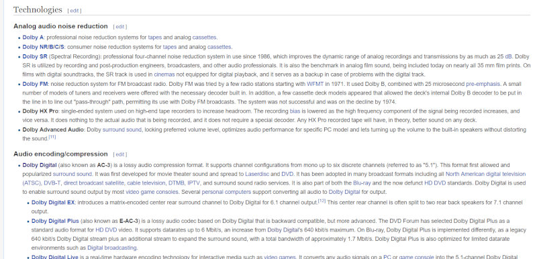Follow the direct broadcast satellite link
This screenshot has height=259, width=537.
[x=93, y=183]
